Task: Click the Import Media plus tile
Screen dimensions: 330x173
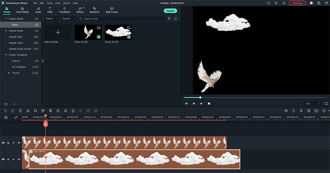Action: point(58,33)
